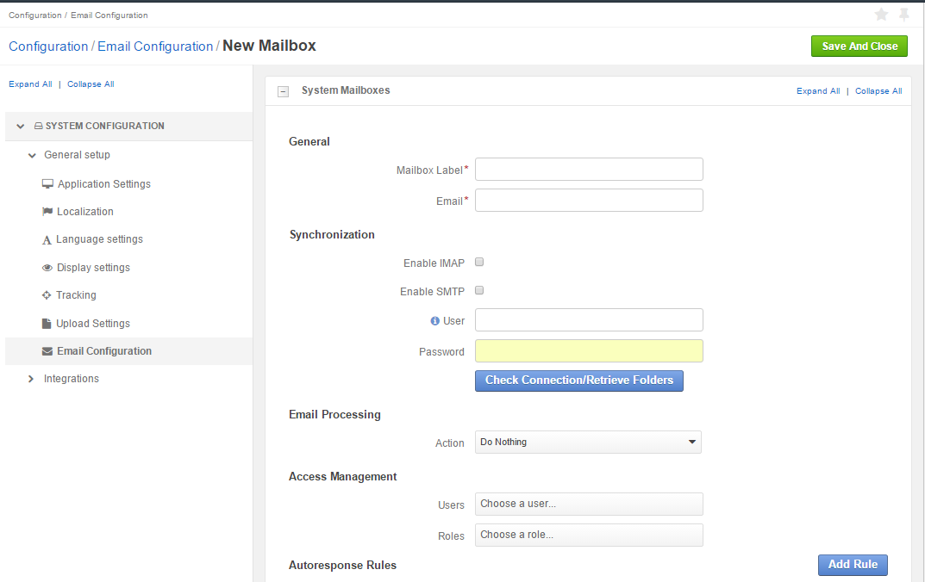925x582 pixels.
Task: Collapse the General setup group
Action: coord(32,155)
